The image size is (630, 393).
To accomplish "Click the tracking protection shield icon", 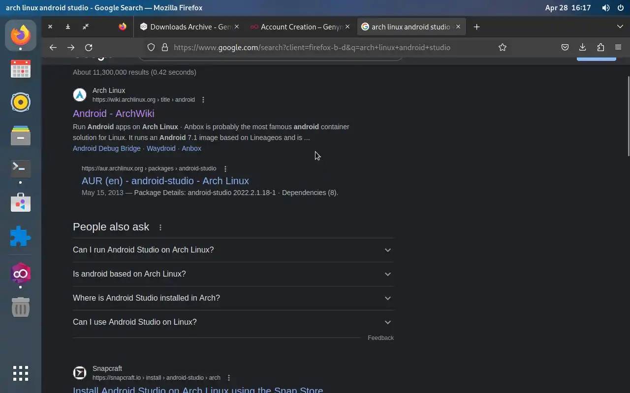I will [x=151, y=47].
